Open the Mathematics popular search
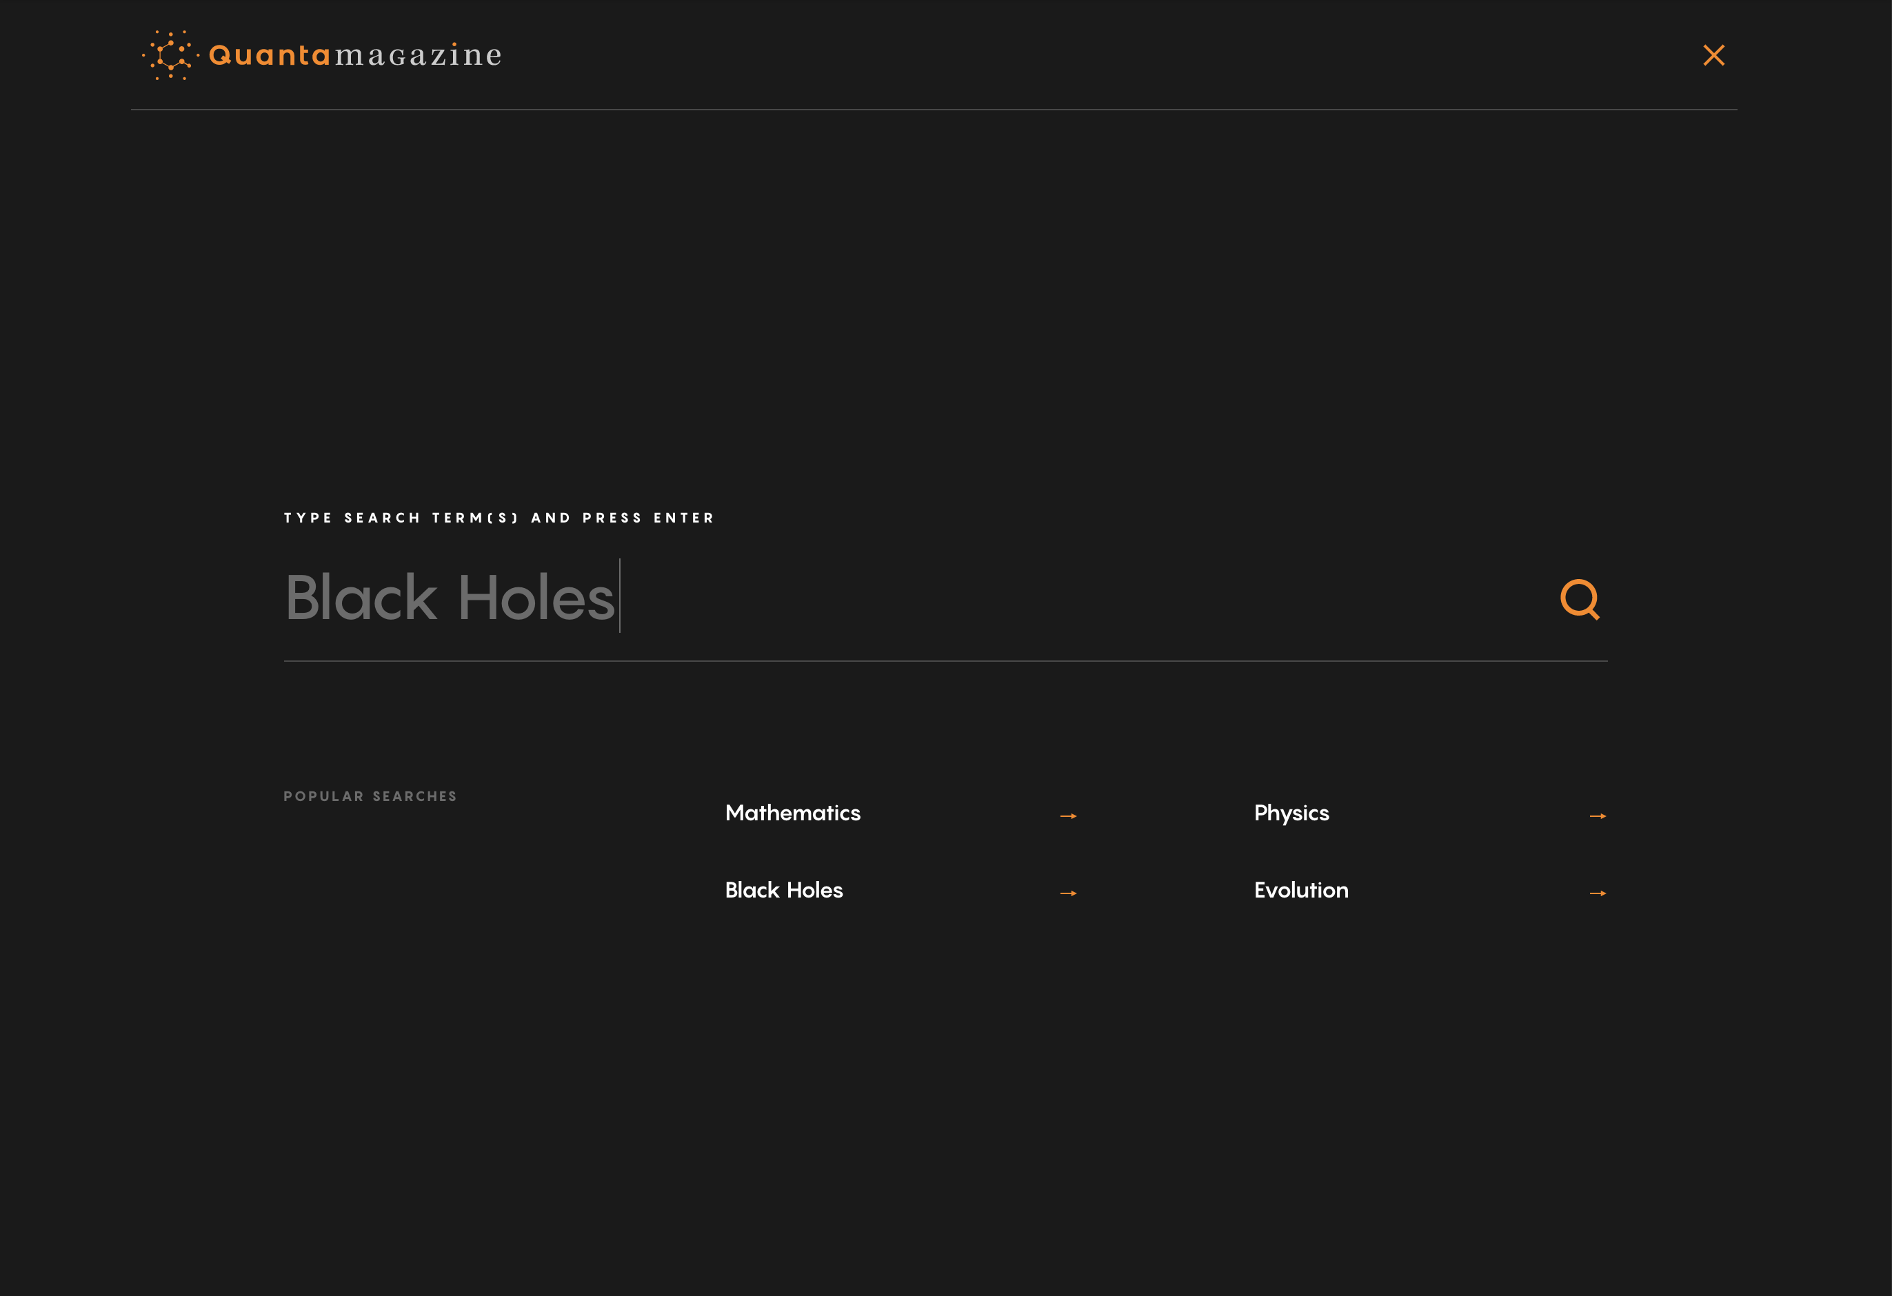Screen dimensions: 1892x1296 (792, 813)
